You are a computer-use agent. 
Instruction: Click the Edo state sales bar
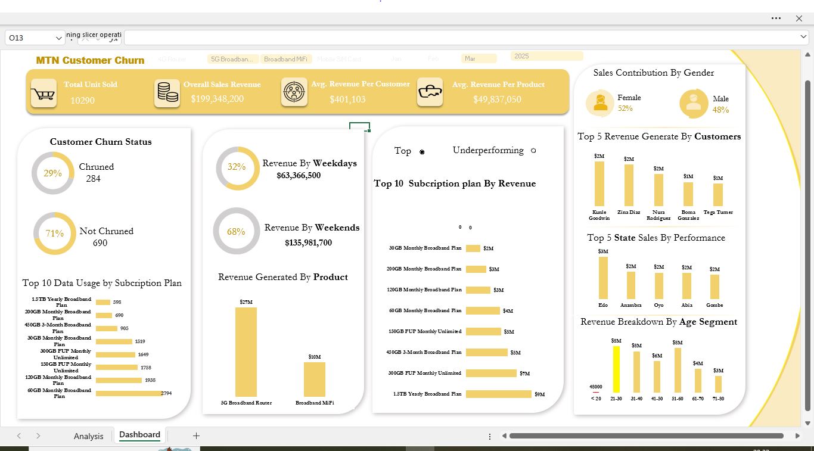(603, 278)
